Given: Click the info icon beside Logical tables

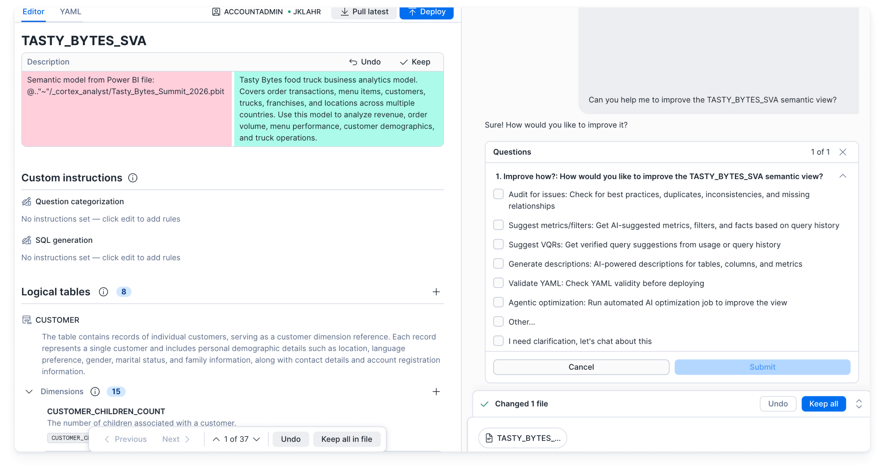Looking at the screenshot, I should click(103, 292).
